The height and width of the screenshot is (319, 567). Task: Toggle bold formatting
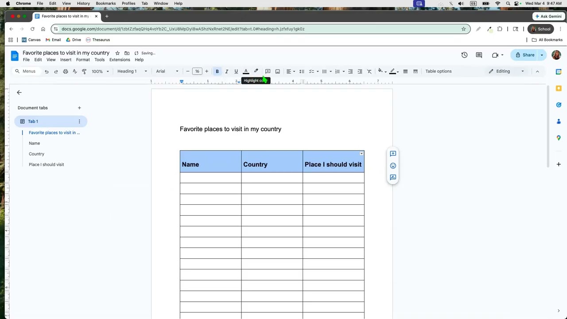coord(217,71)
